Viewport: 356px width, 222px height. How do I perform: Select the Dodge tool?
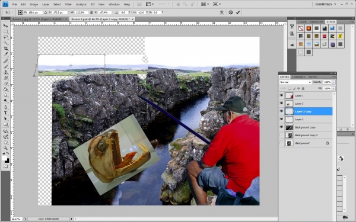coord(5,101)
